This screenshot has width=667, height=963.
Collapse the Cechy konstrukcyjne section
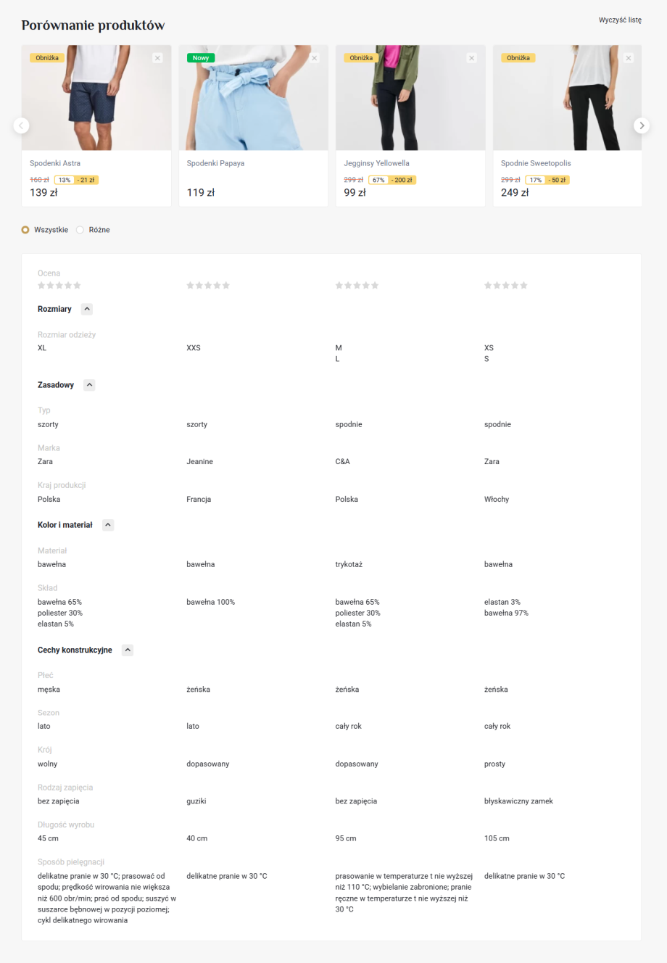click(128, 650)
